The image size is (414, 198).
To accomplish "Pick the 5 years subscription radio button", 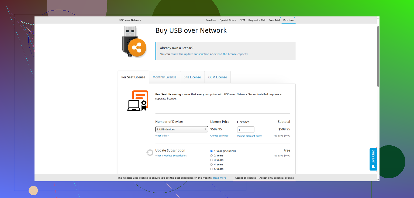I will 211,169.
